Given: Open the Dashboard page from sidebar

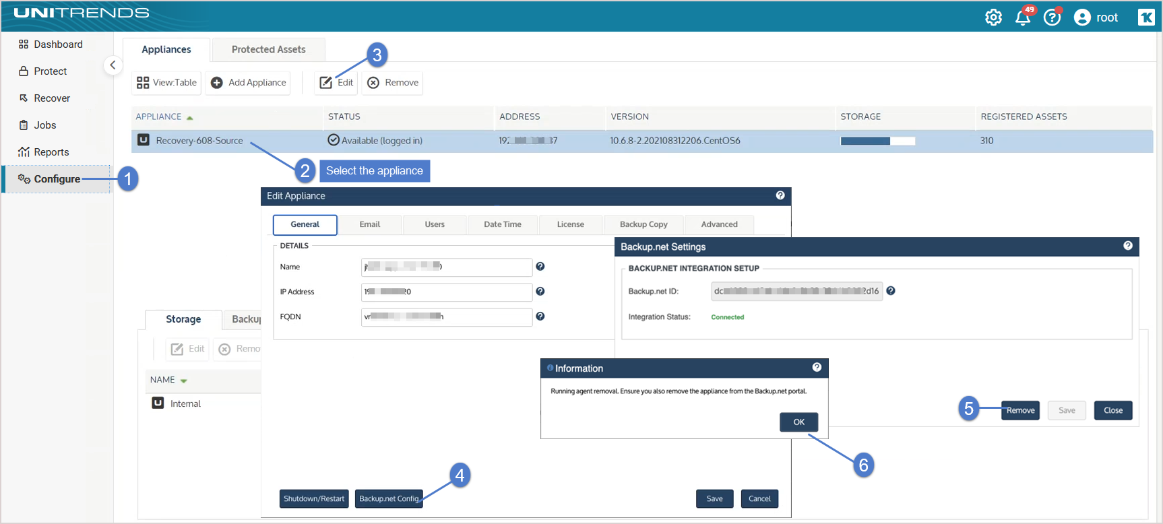Looking at the screenshot, I should click(51, 44).
